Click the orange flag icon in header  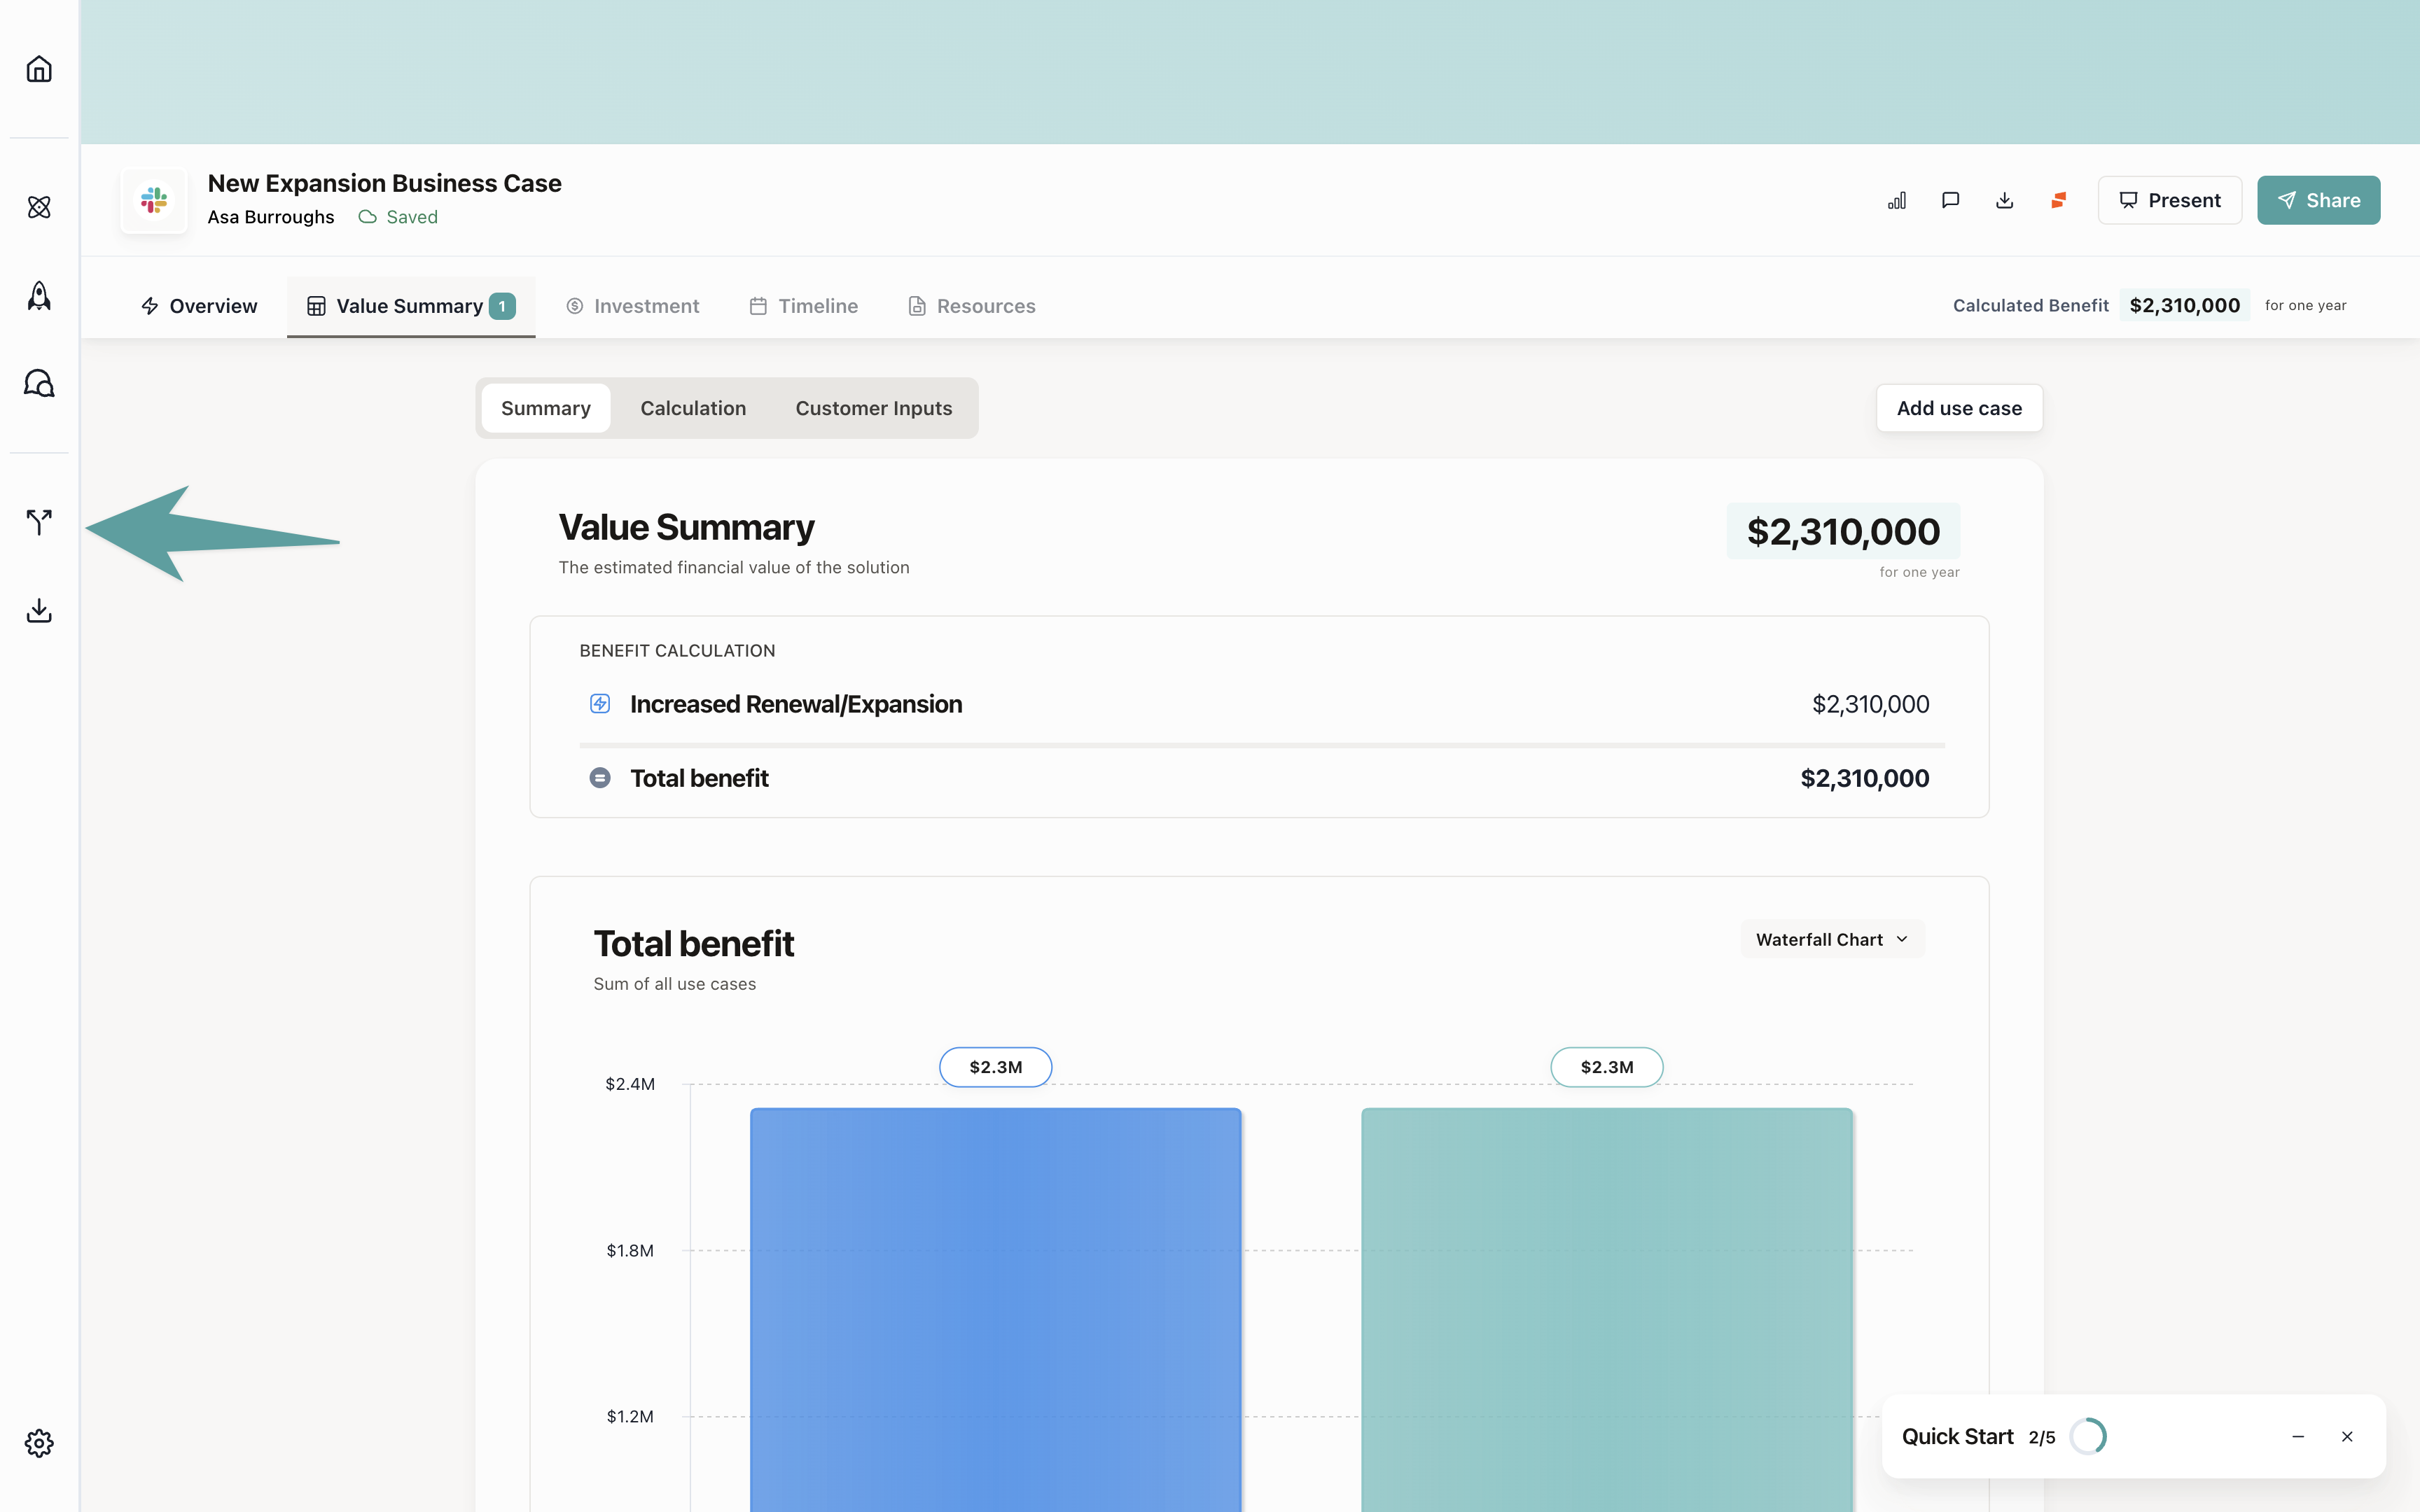coord(2058,200)
